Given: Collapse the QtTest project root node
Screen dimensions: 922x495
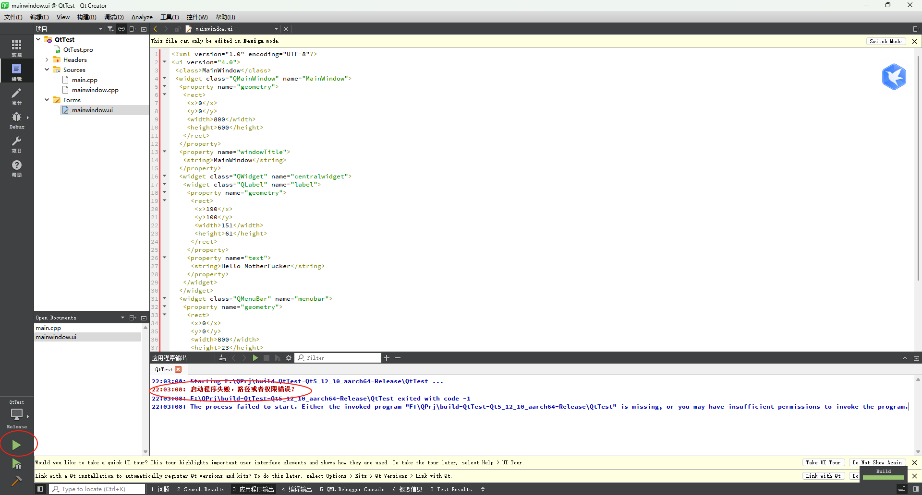Looking at the screenshot, I should 38,39.
